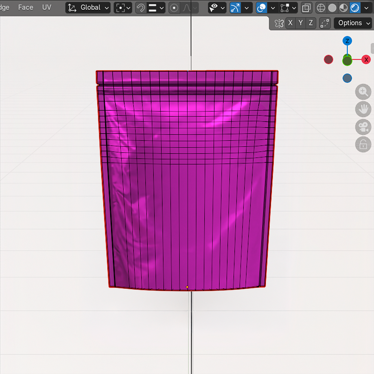Open the Global transform orientation dropdown
This screenshot has width=374, height=374.
88,7
